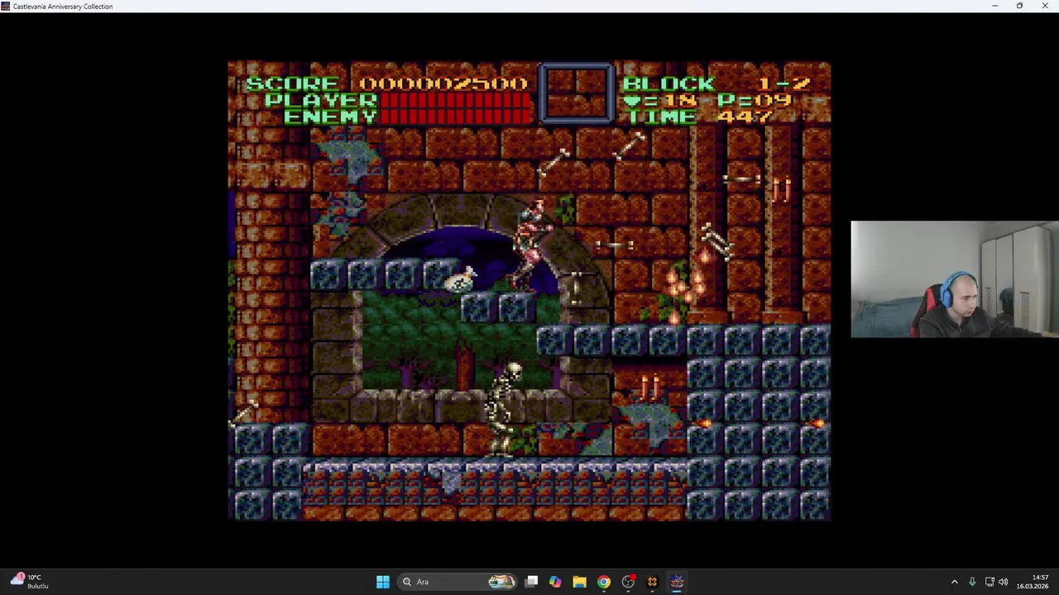Click the microphone tray icon
The height and width of the screenshot is (595, 1059).
(972, 582)
